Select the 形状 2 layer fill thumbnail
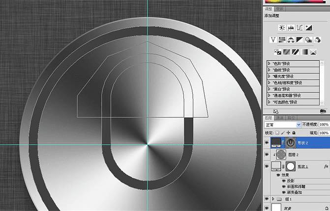This screenshot has width=330, height=211. (276, 143)
